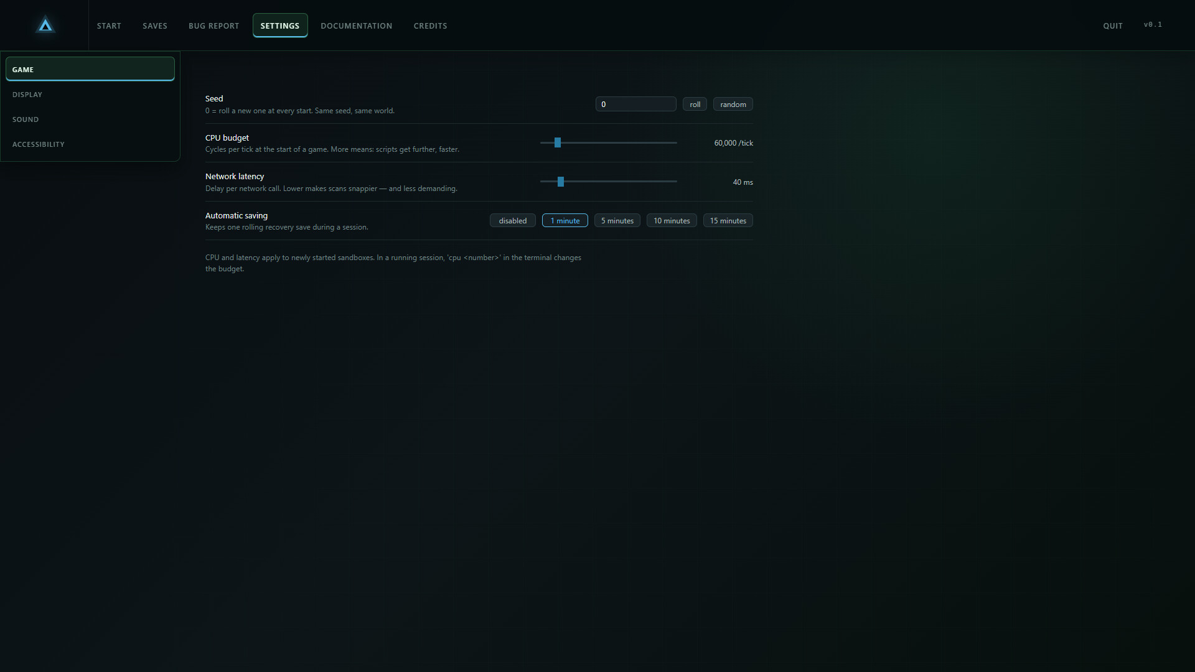Set automatic saving to disabled

click(512, 220)
